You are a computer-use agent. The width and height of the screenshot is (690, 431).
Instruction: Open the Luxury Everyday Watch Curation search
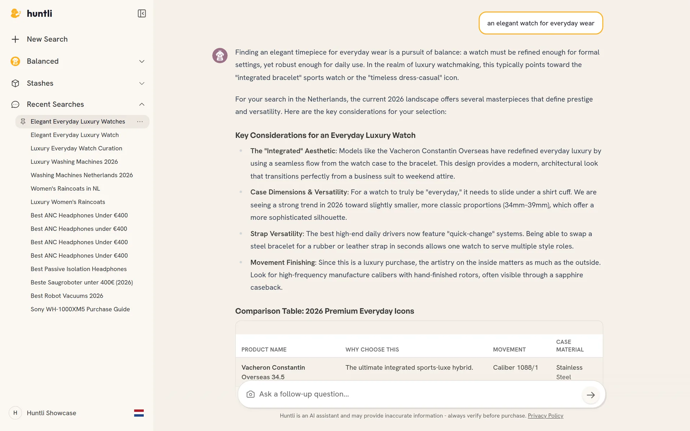pyautogui.click(x=76, y=148)
